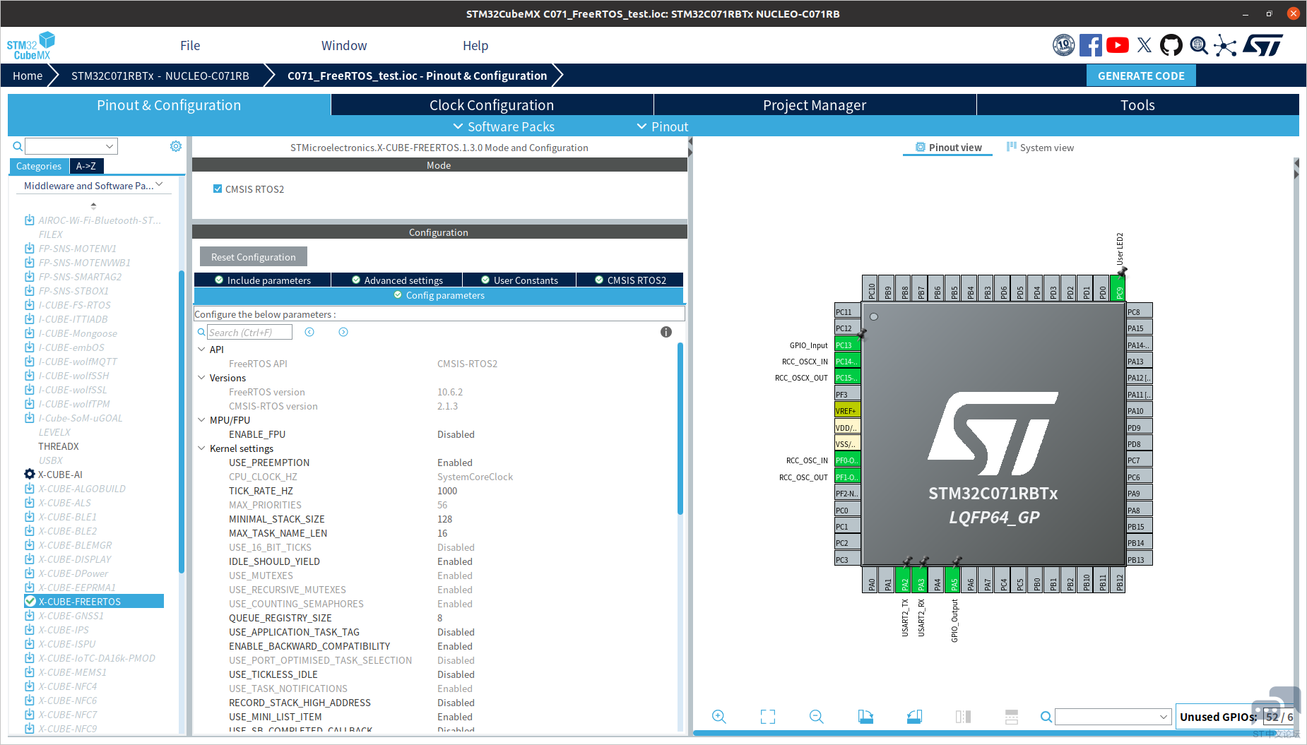This screenshot has width=1307, height=745.
Task: Go to previous parameter search result
Action: pos(309,332)
